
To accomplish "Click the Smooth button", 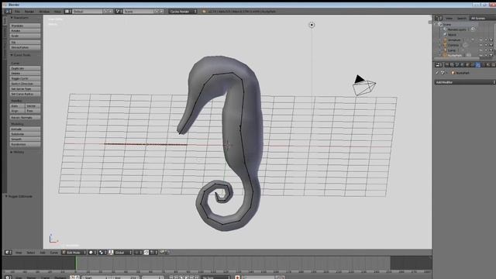I will (25, 139).
